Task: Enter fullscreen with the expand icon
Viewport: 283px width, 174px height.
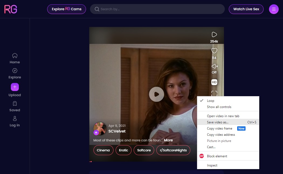Action: click(x=214, y=93)
